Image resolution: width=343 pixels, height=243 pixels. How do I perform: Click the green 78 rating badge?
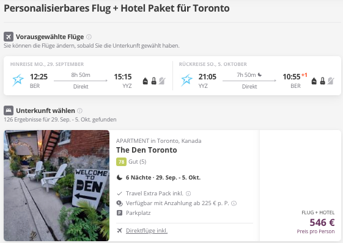click(x=121, y=162)
